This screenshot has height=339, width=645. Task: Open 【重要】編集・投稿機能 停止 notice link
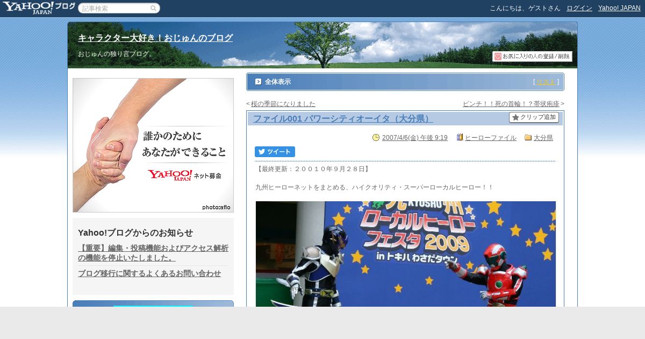(153, 253)
